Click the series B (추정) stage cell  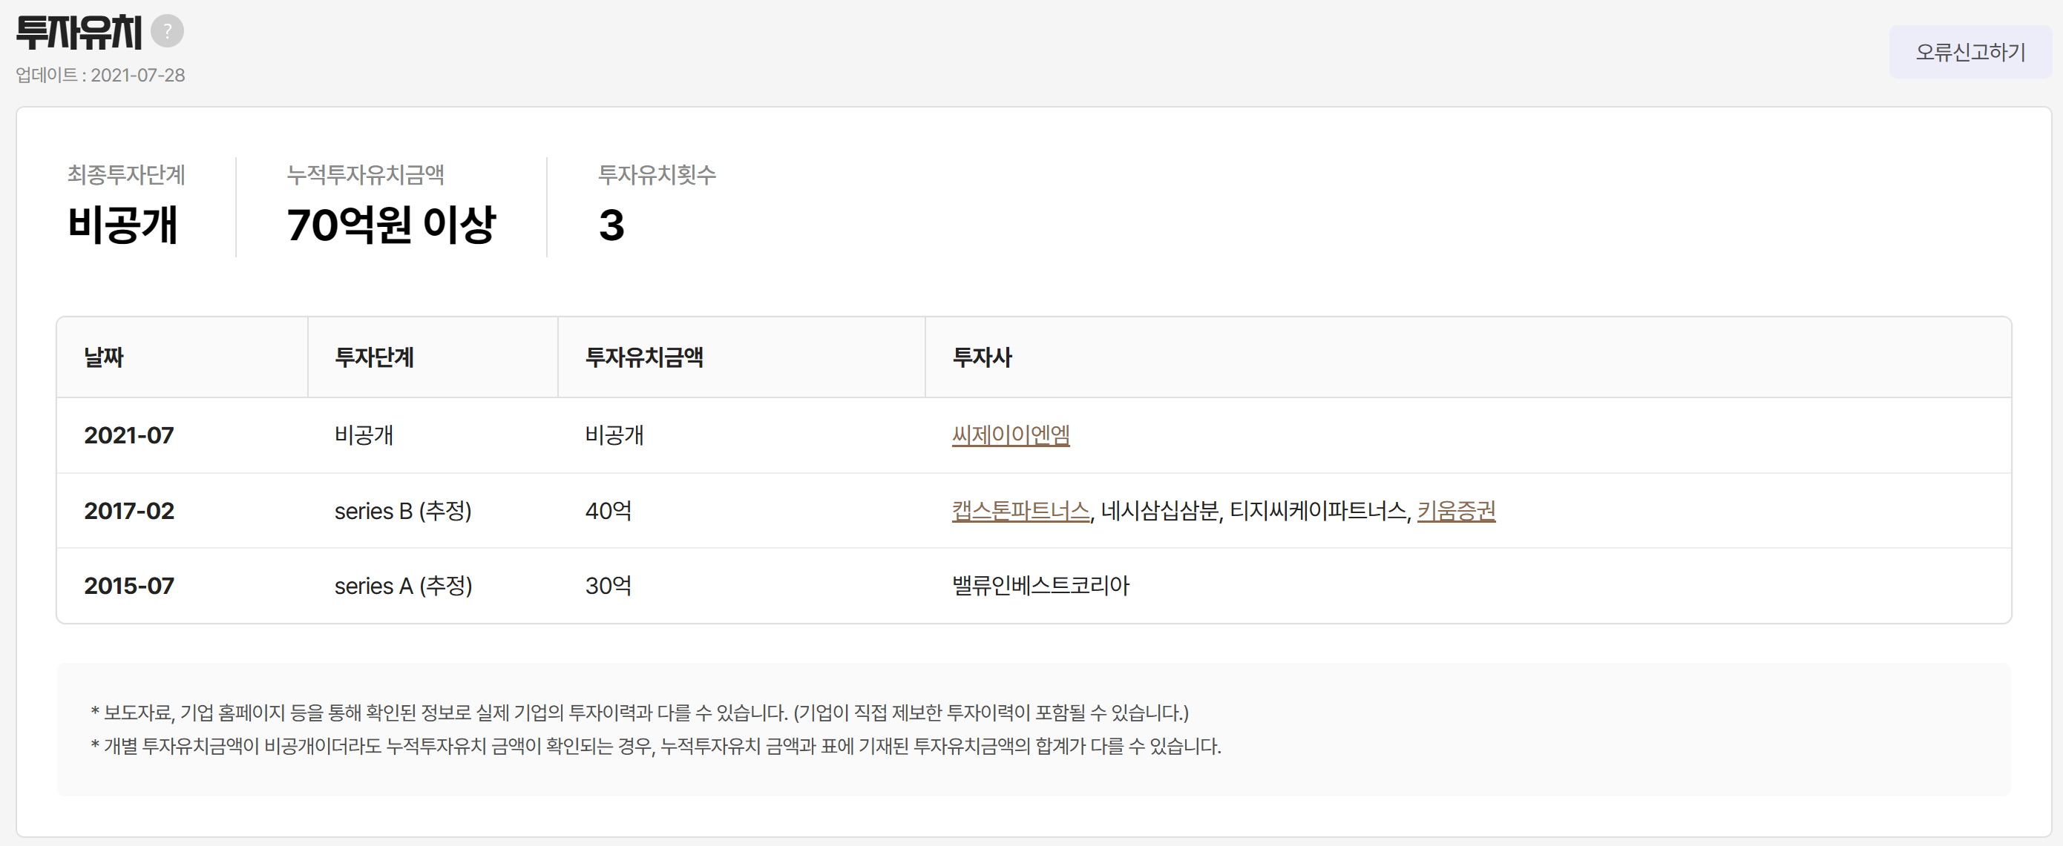[x=402, y=510]
